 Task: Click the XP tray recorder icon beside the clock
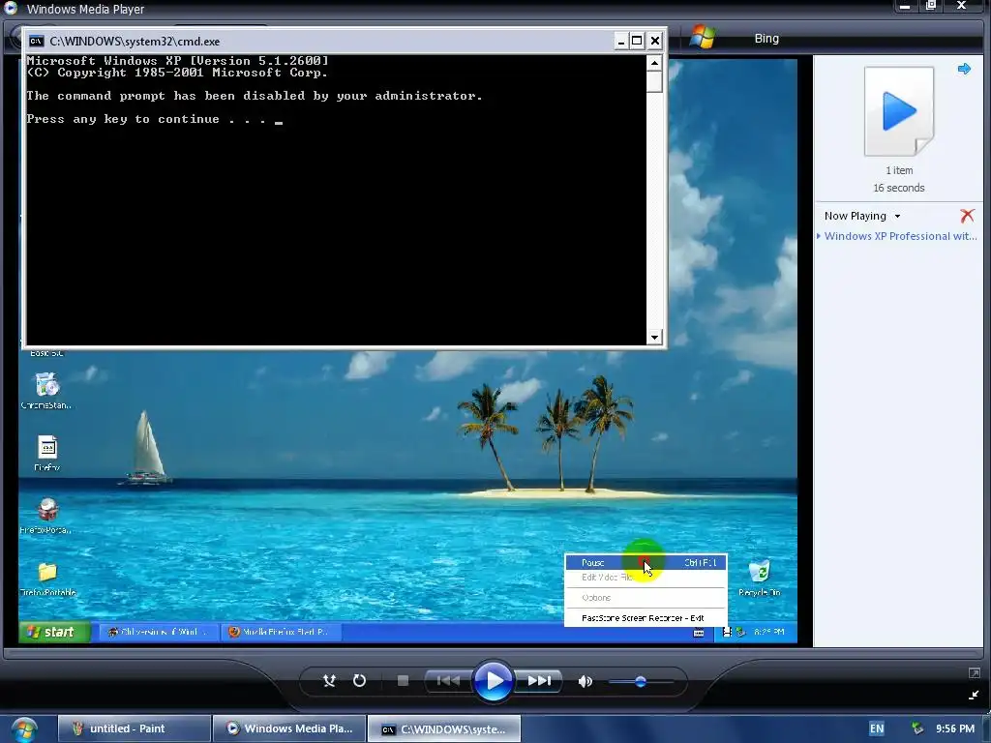point(728,632)
